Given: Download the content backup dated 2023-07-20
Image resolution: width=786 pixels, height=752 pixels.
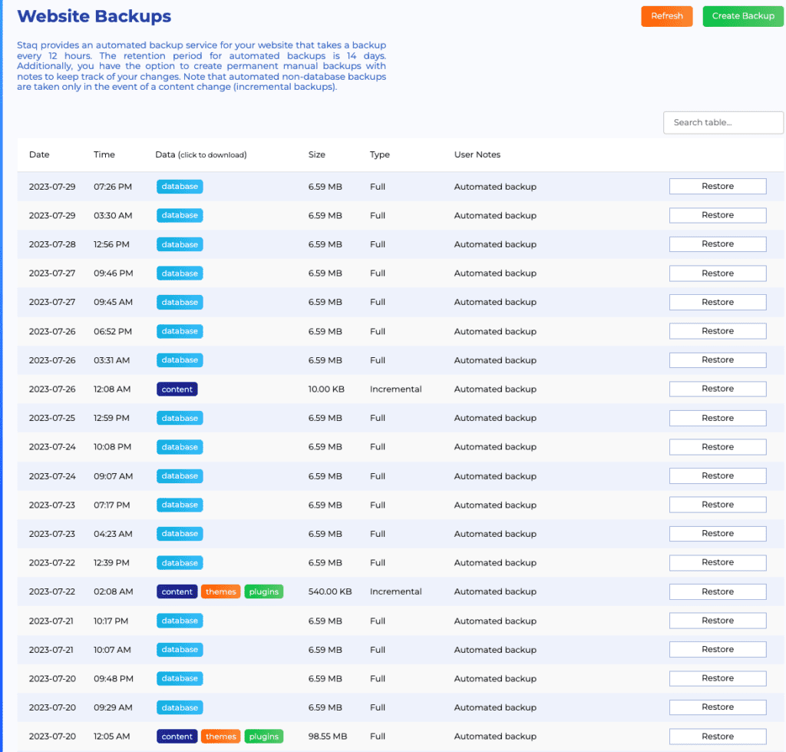Looking at the screenshot, I should coord(177,736).
